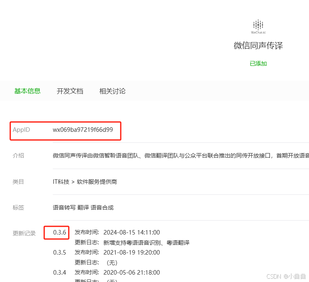Click the 类目 field label
The height and width of the screenshot is (282, 309).
[x=18, y=182]
